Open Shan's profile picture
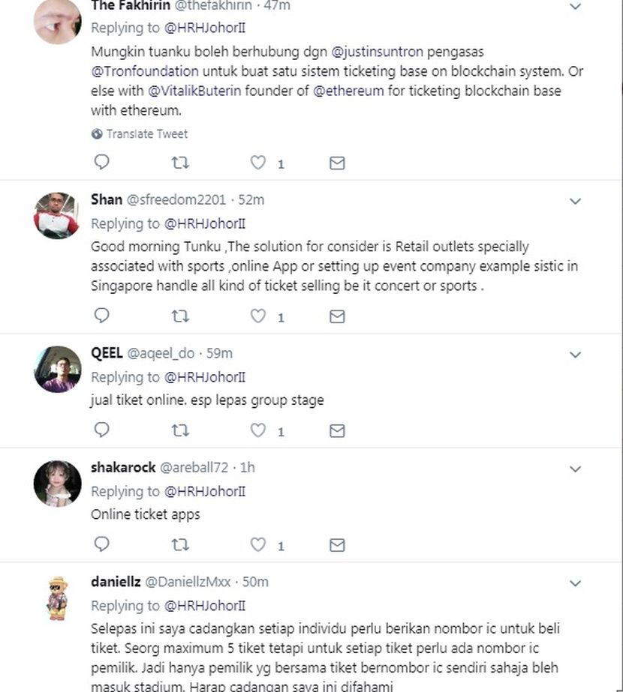The image size is (623, 692). pyautogui.click(x=56, y=216)
